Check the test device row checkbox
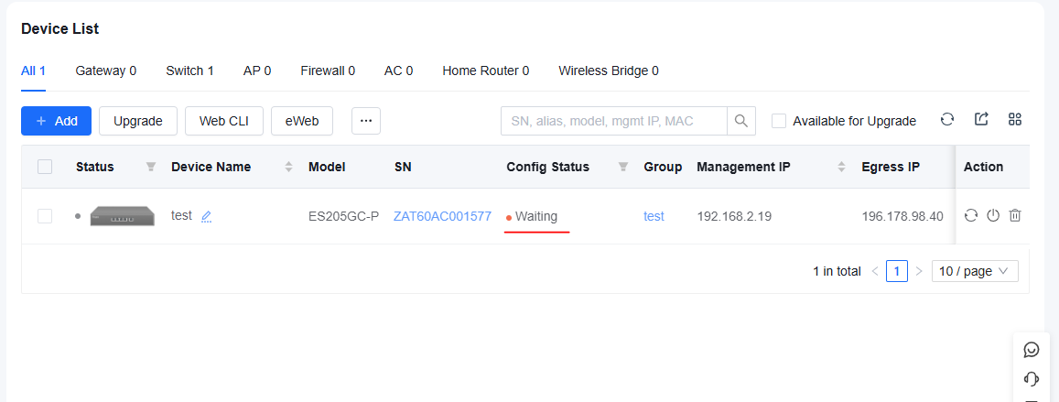This screenshot has width=1059, height=402. point(45,216)
